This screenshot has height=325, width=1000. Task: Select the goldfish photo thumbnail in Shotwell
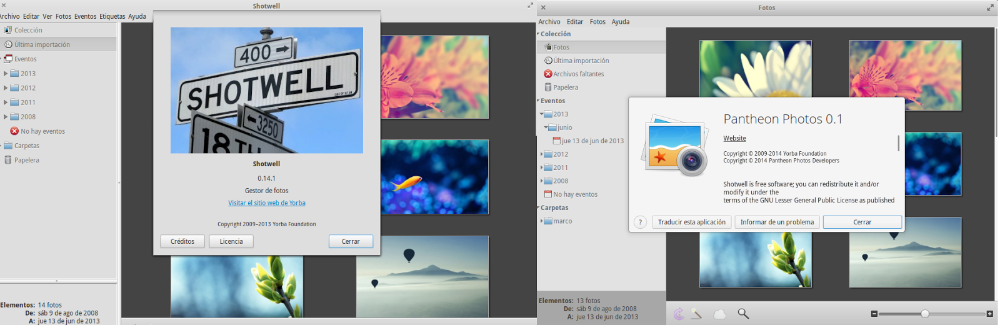[435, 177]
